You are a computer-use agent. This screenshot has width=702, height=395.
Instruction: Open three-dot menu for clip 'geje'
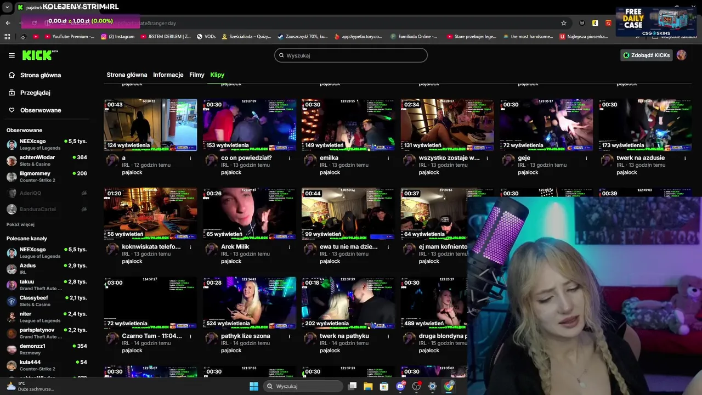(586, 158)
